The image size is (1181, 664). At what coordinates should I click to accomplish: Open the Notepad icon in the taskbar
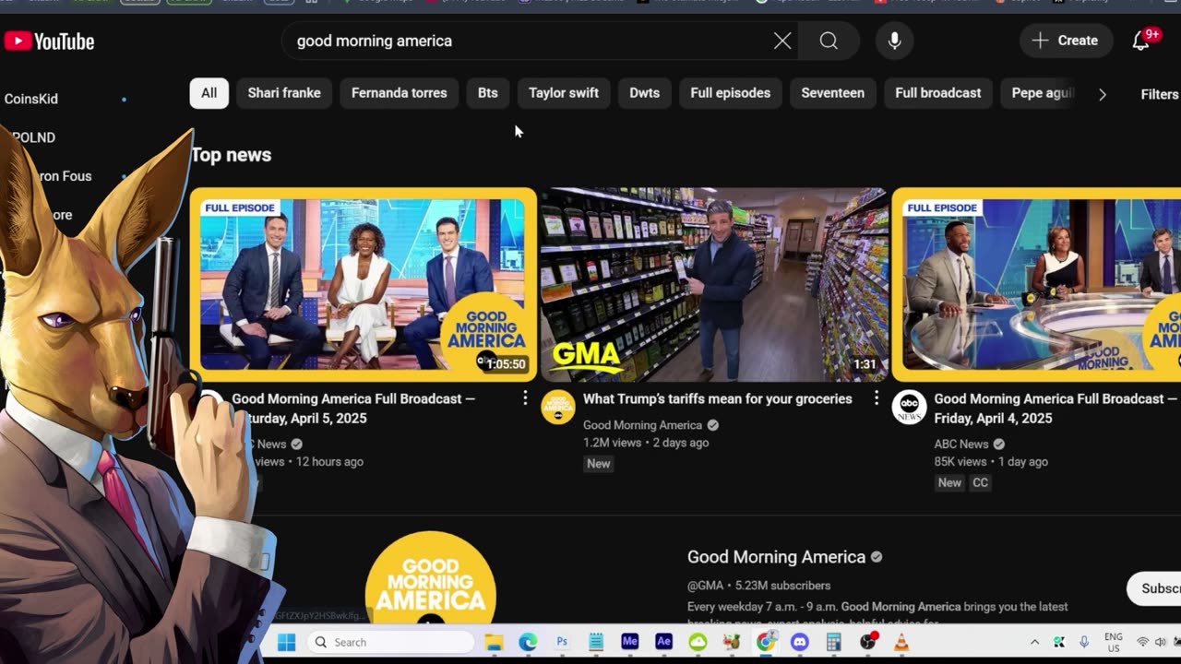(x=596, y=642)
